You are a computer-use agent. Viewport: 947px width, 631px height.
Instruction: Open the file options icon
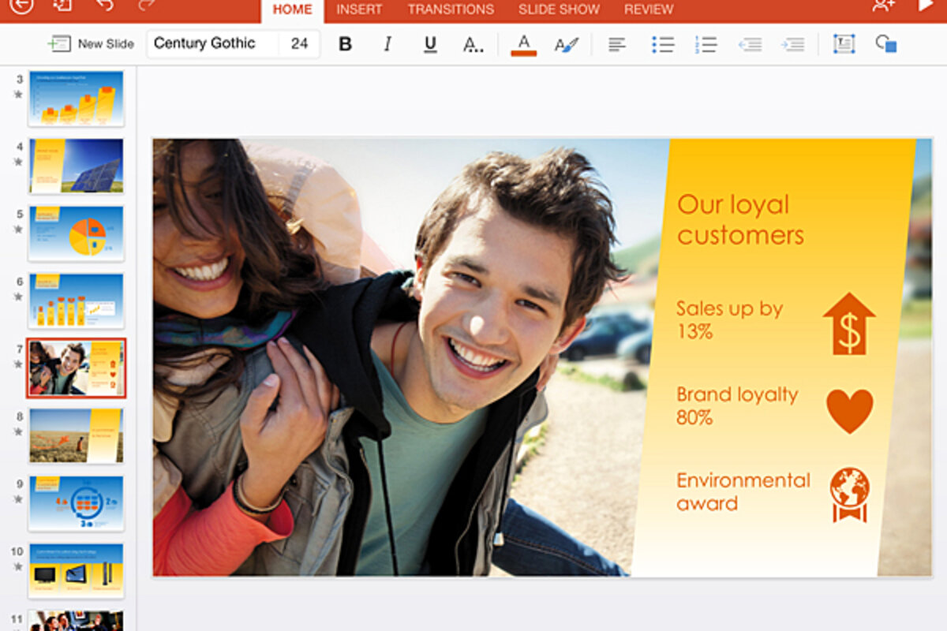pyautogui.click(x=62, y=5)
